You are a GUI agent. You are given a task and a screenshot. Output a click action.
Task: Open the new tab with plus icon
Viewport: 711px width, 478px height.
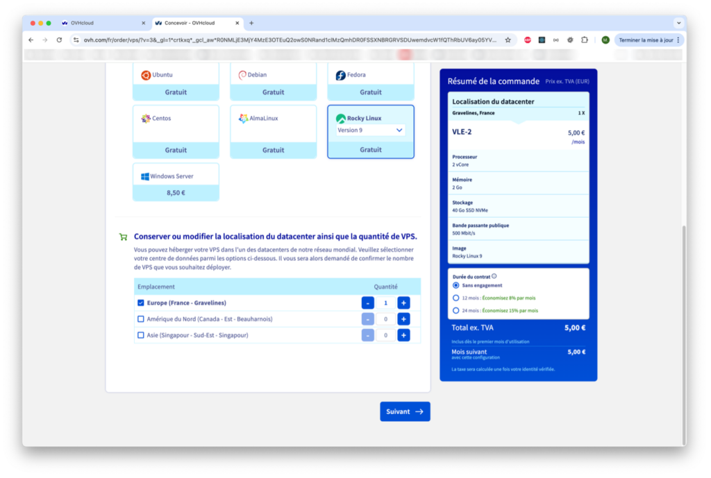(x=251, y=23)
